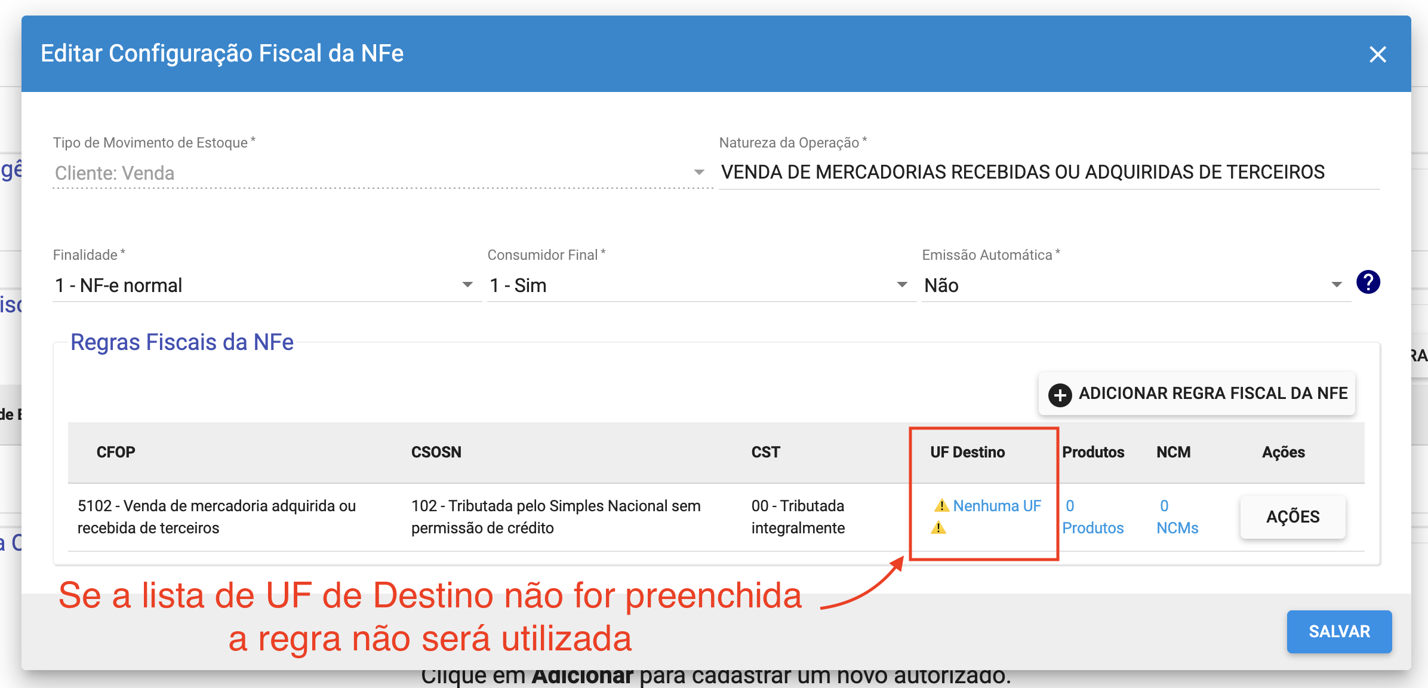
Task: Open the Nenhuma UF link
Action: point(996,506)
